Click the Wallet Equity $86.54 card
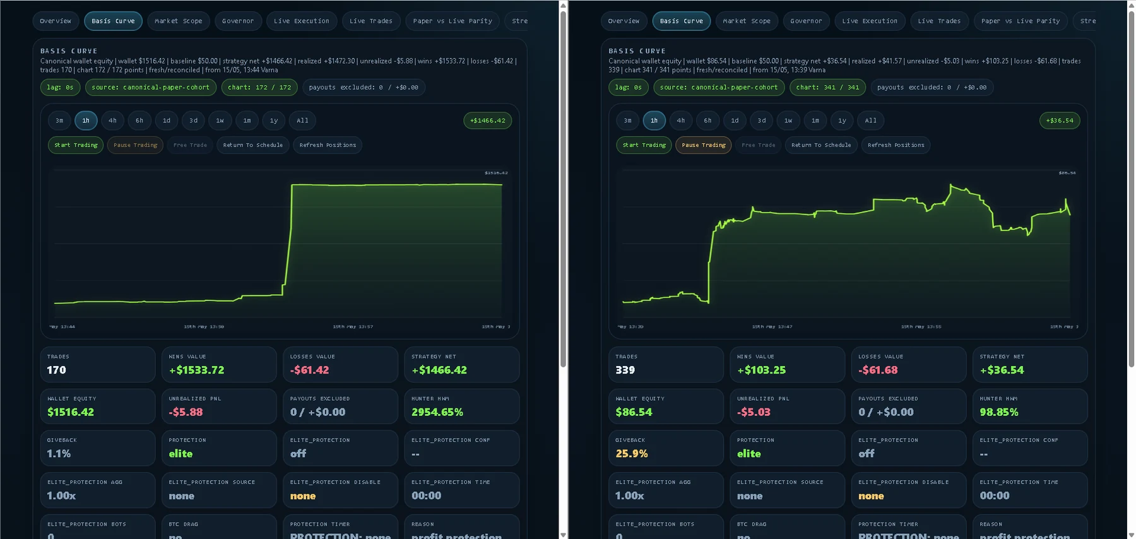 click(666, 406)
